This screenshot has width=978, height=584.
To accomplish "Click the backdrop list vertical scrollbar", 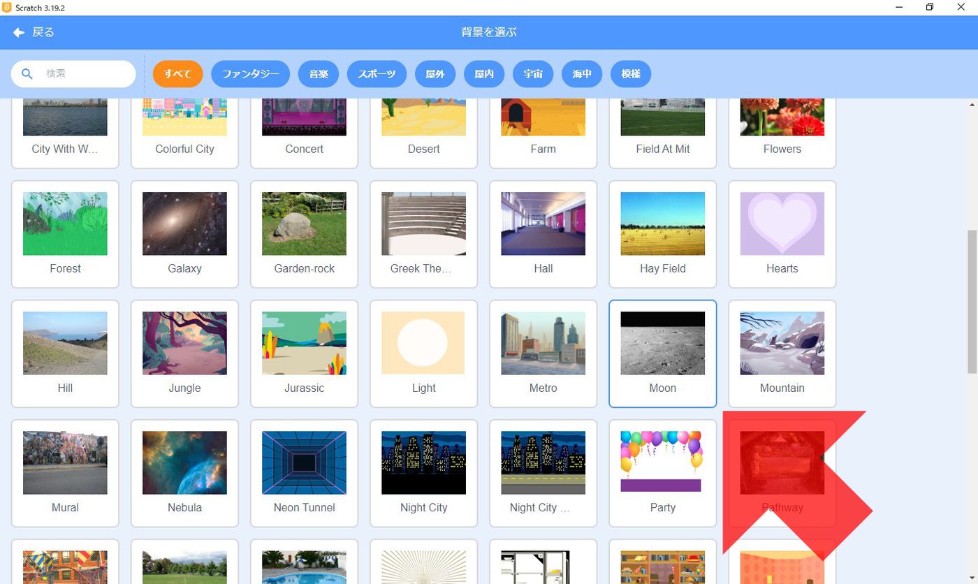I will click(972, 302).
